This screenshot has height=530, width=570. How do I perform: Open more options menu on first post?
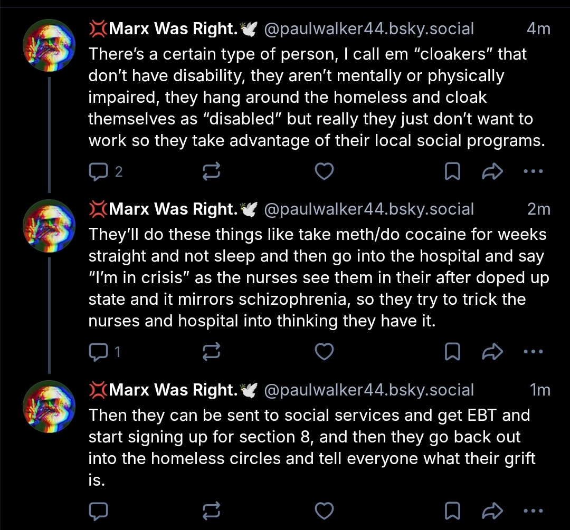pyautogui.click(x=533, y=171)
